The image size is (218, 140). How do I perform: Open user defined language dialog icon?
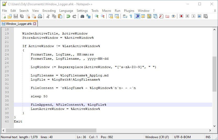tap(143, 16)
